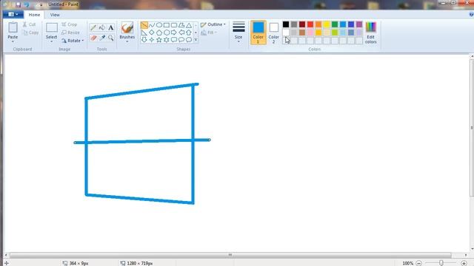The height and width of the screenshot is (266, 474).
Task: Choose the Six-point star shape
Action: point(166,39)
